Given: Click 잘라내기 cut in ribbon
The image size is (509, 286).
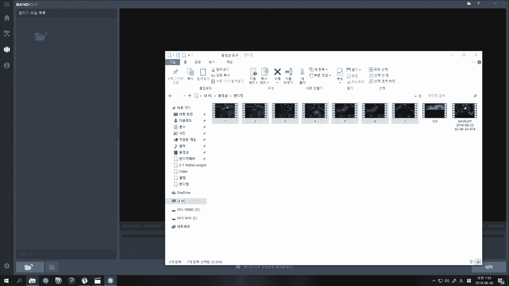Looking at the screenshot, I should [220, 69].
